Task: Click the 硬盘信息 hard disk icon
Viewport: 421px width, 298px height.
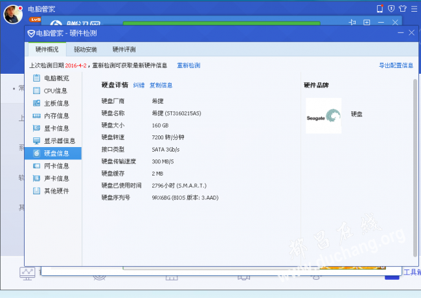Action: coord(36,154)
